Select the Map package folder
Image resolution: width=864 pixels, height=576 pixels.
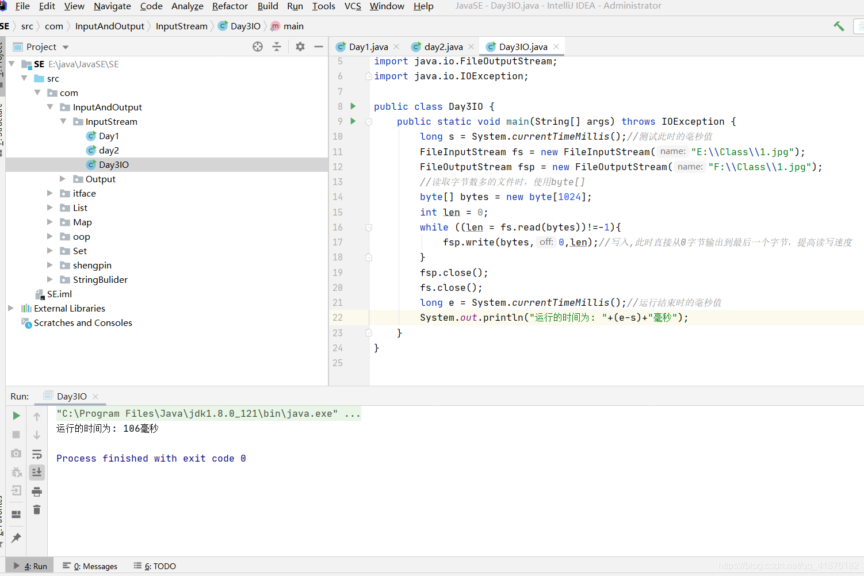click(x=82, y=222)
